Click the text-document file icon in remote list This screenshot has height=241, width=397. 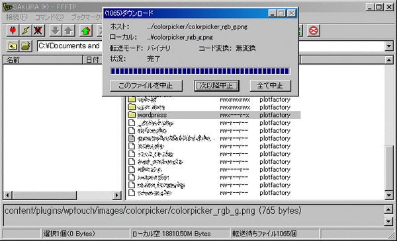coord(132,138)
